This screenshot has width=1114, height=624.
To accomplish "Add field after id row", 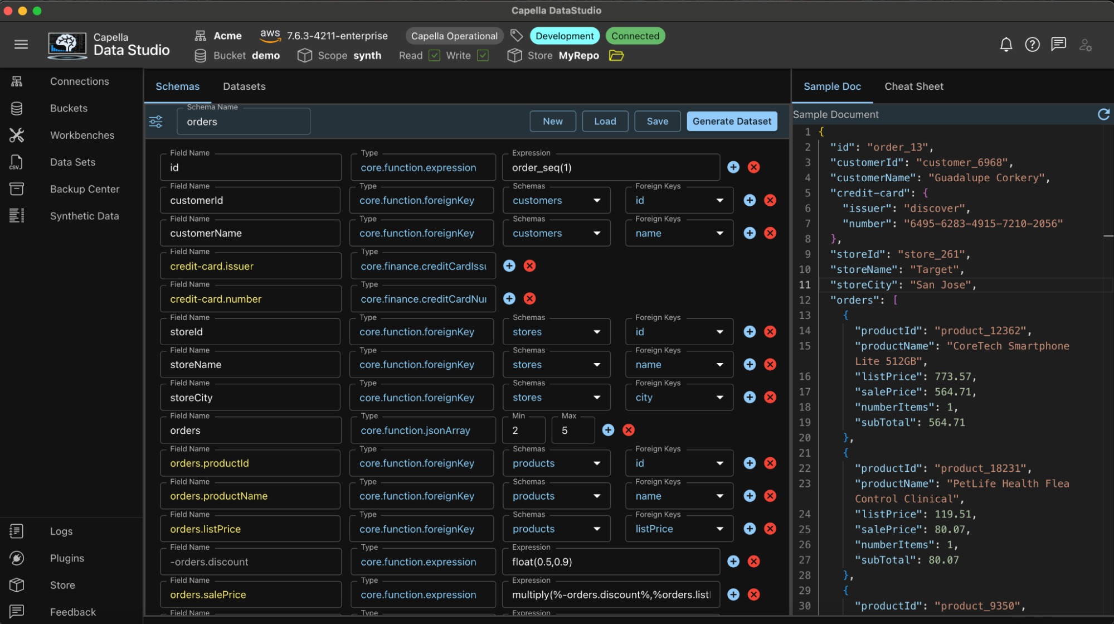I will [733, 167].
